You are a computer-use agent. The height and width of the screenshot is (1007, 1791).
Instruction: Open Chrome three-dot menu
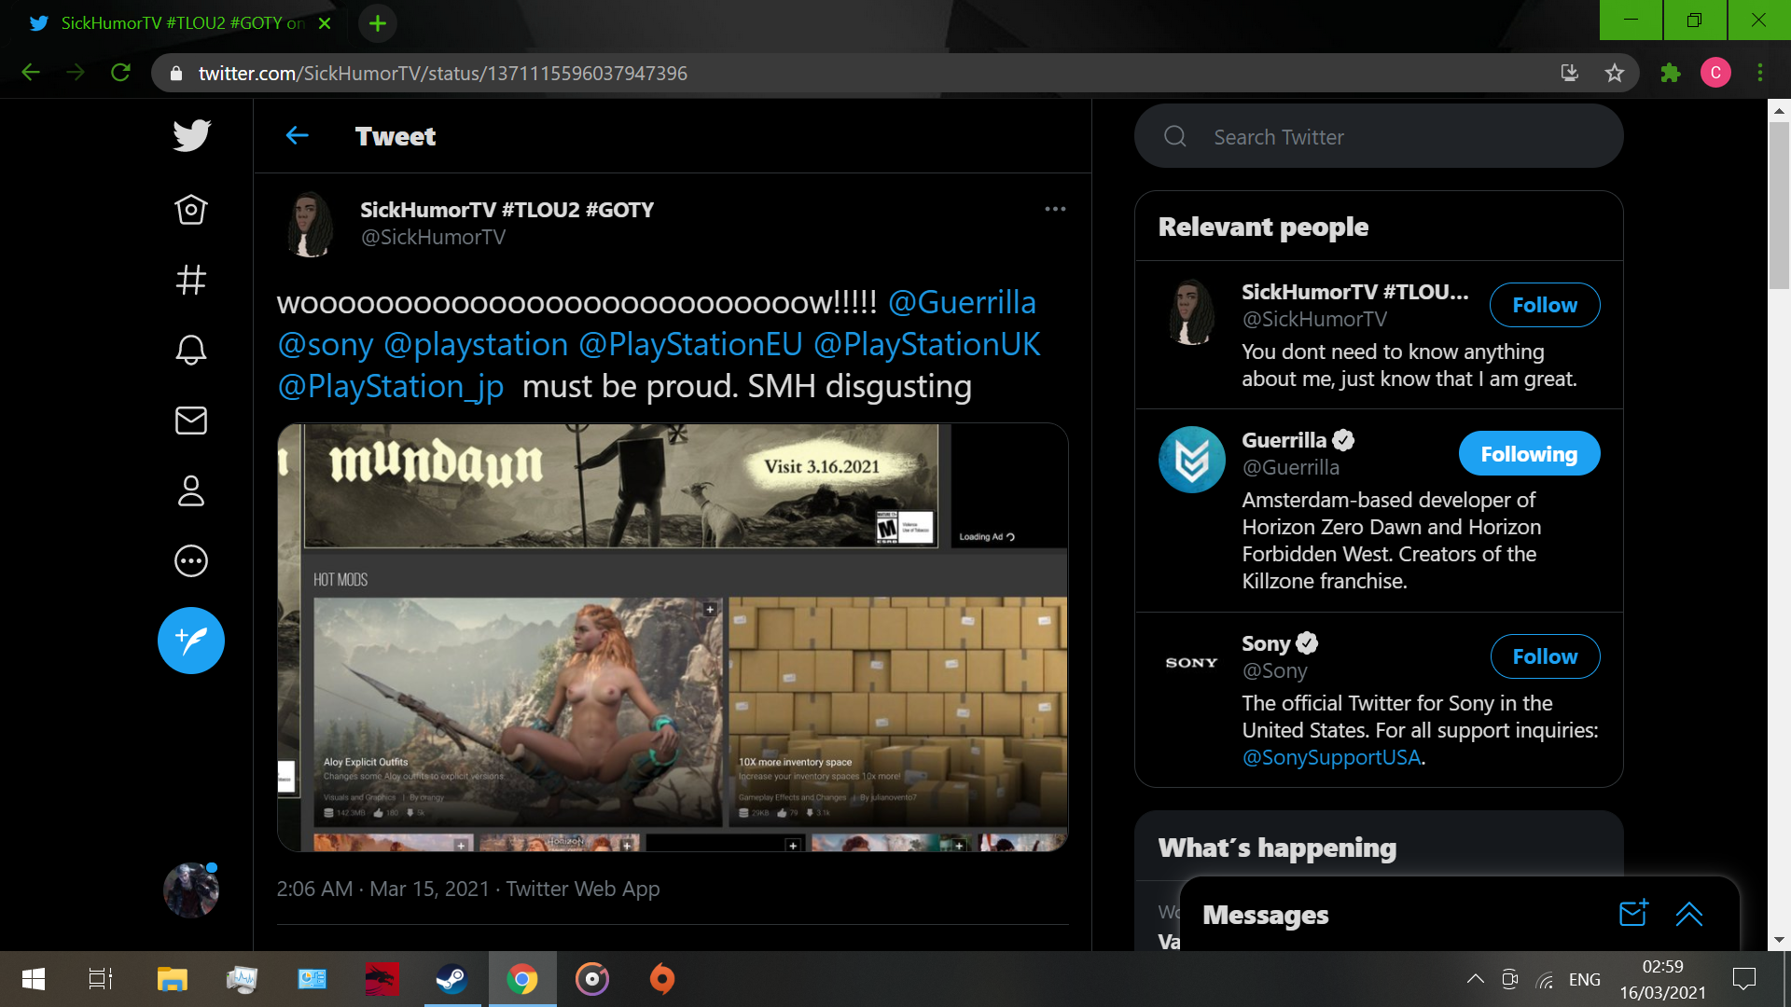tap(1760, 73)
